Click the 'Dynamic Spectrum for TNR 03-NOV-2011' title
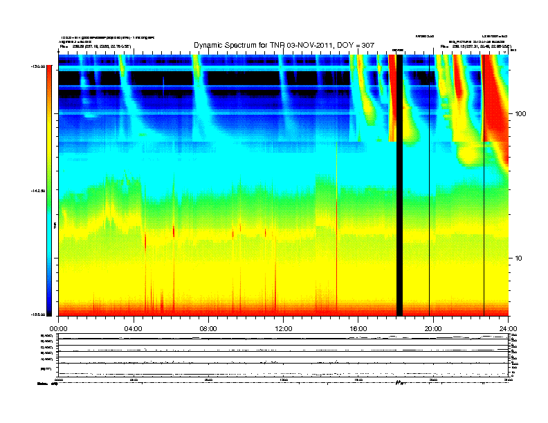 coord(284,46)
